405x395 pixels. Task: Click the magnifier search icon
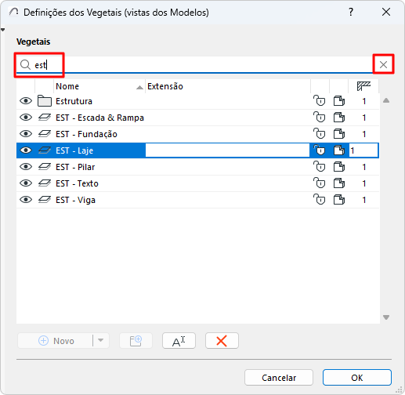point(25,64)
